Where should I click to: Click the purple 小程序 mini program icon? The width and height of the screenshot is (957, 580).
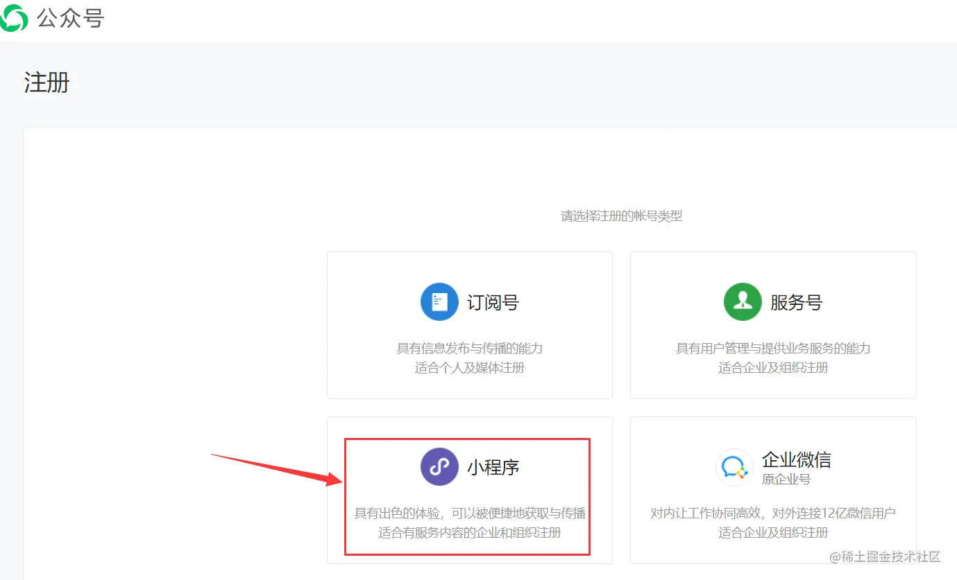point(439,467)
